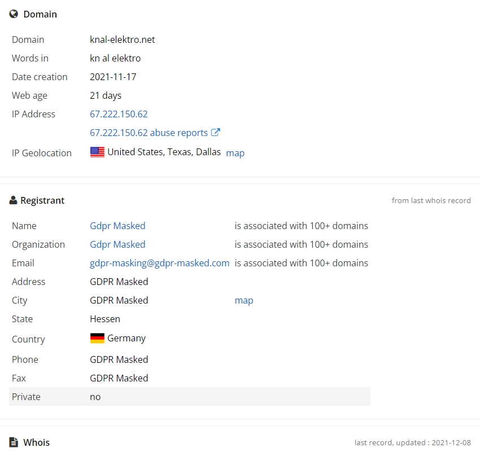Click the United States flag icon
Screen dimensions: 480x452
[x=97, y=152]
